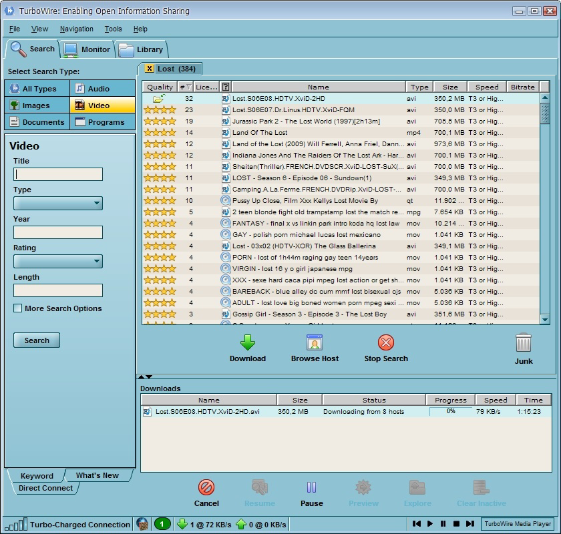Click the results vertical scrollbar thumb
The image size is (561, 534).
click(544, 113)
